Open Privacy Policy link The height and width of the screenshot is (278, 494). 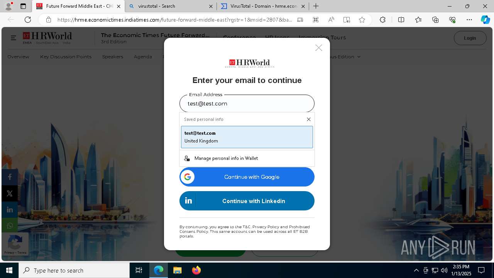pos(266,227)
